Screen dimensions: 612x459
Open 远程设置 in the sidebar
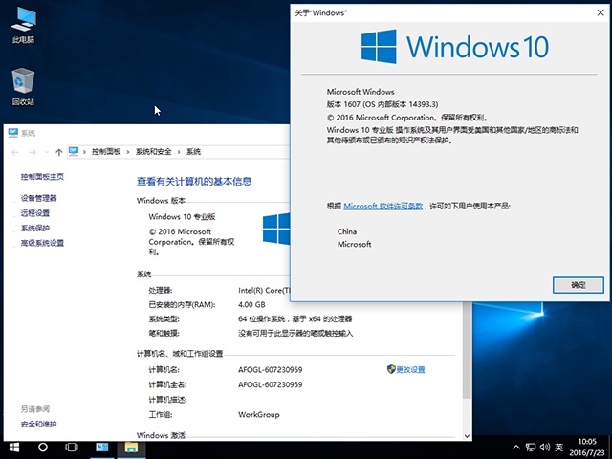[x=35, y=213]
